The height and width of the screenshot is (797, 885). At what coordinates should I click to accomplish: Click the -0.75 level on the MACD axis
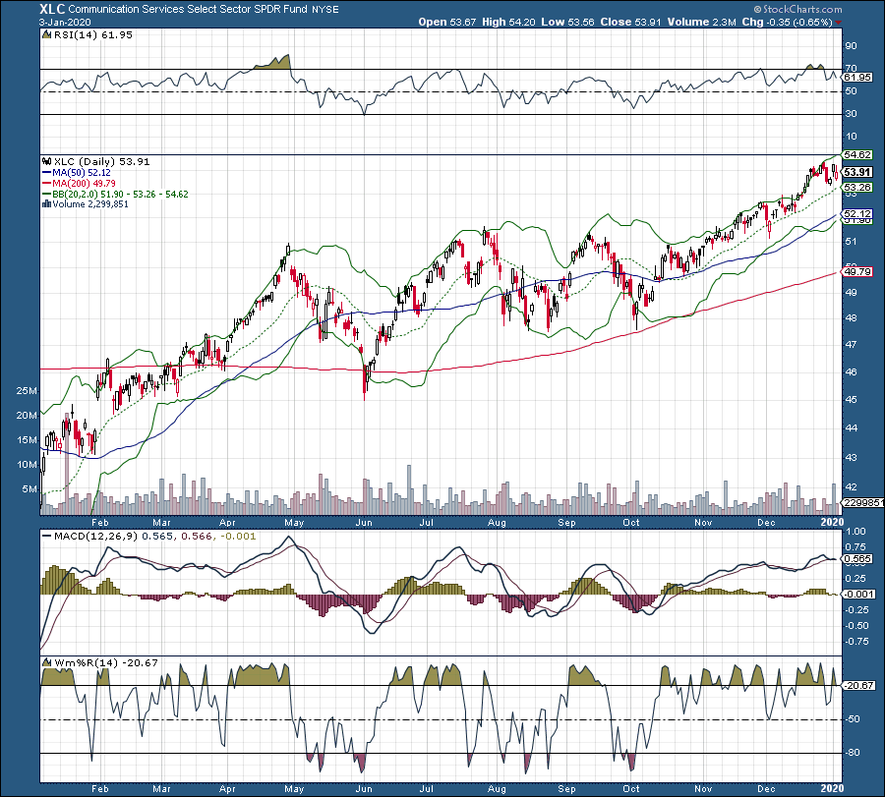point(855,642)
